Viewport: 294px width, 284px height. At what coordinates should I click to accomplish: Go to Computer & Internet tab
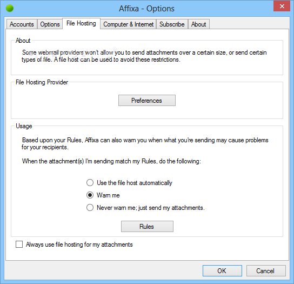[x=128, y=24]
